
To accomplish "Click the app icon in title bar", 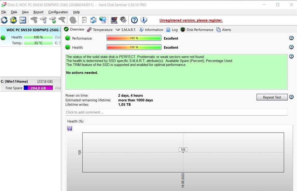I will tap(4, 5).
